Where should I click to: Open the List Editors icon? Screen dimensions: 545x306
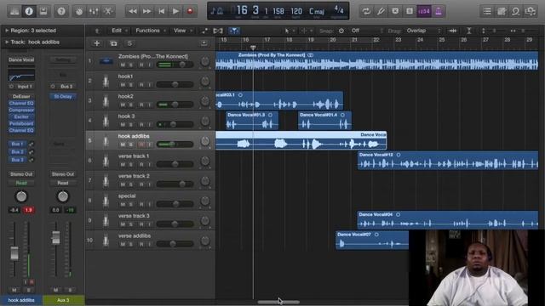coord(487,11)
